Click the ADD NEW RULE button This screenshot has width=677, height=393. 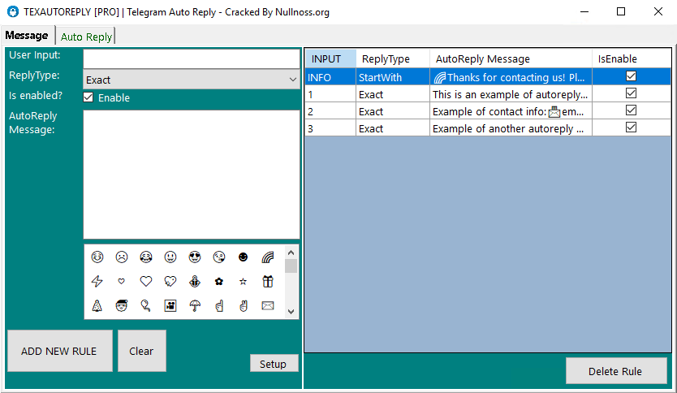[59, 351]
